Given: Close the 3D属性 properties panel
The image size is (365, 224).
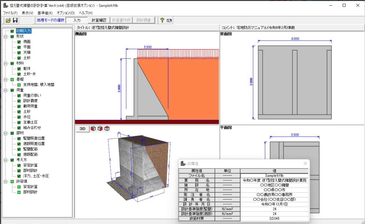Looking at the screenshot, I should 305,164.
